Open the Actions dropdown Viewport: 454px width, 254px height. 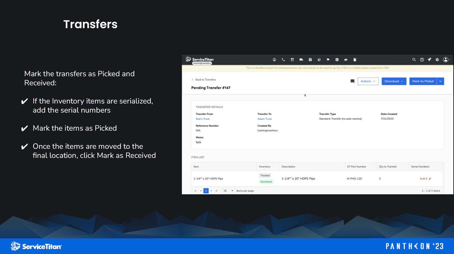click(368, 81)
